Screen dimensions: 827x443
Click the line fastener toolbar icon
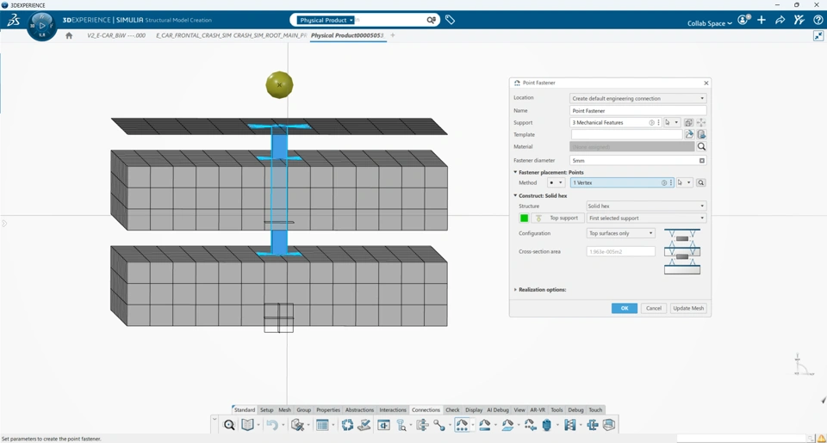point(485,425)
